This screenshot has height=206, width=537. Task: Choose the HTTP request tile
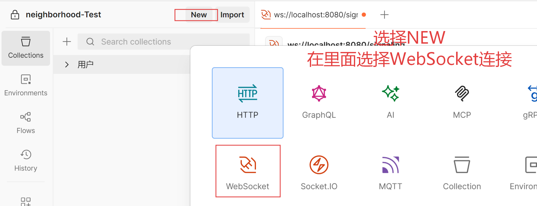click(248, 103)
